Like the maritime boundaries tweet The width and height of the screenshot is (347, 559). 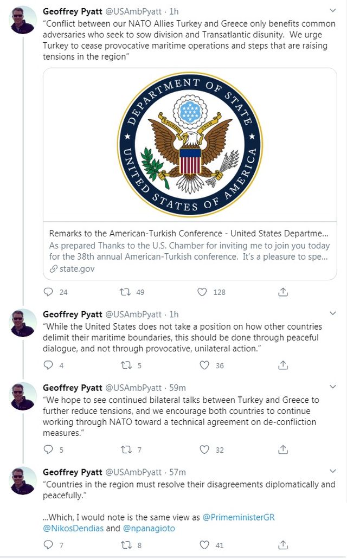204,365
